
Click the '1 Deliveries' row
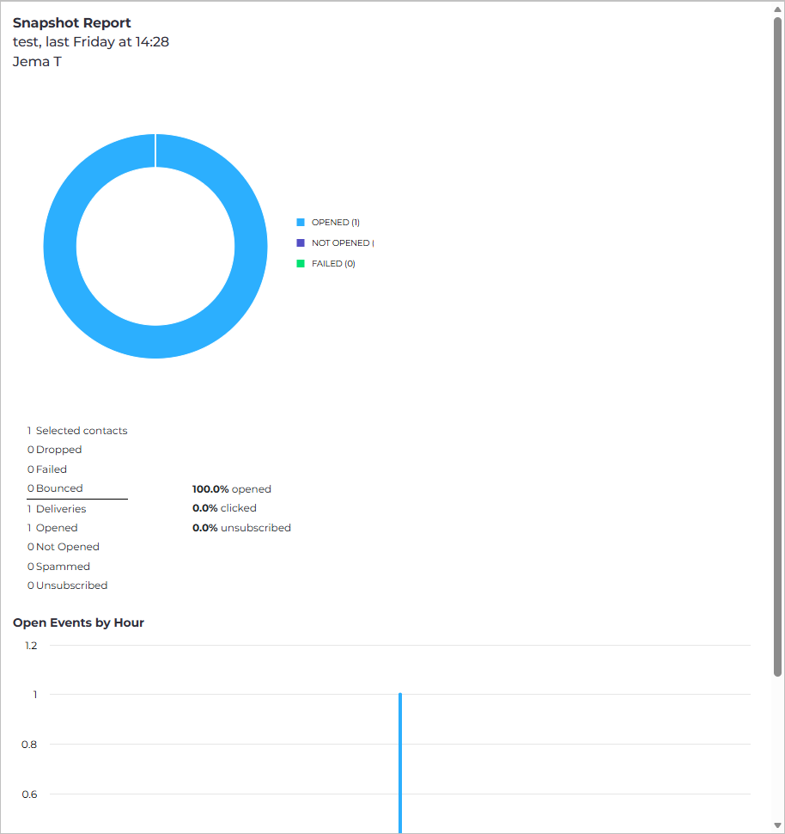click(57, 509)
